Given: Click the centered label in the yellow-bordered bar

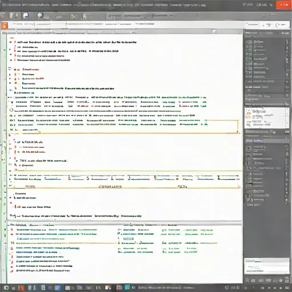Looking at the screenshot, I should (x=110, y=186).
